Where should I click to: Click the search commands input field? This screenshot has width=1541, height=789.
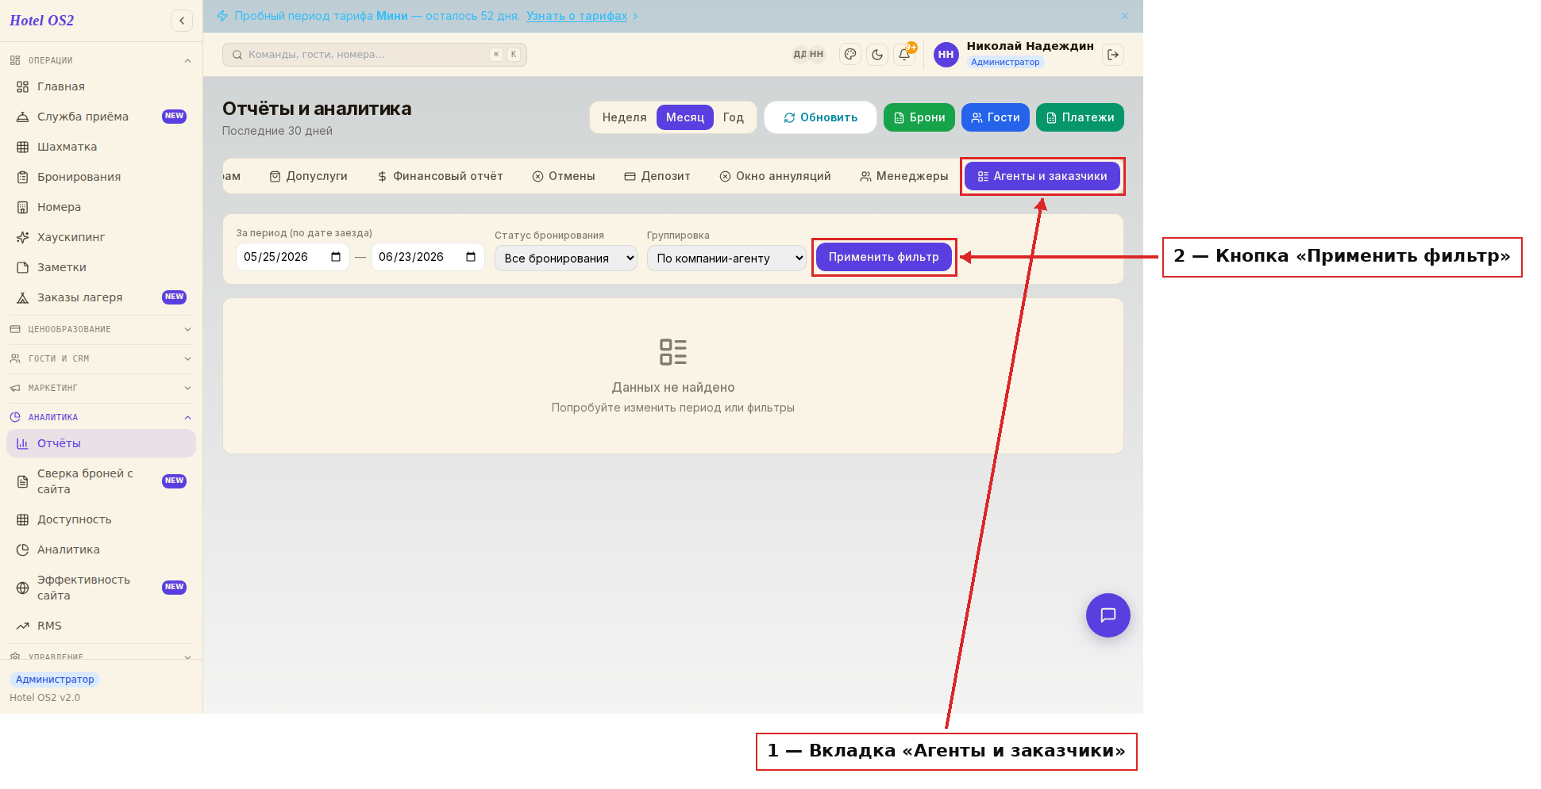(375, 55)
